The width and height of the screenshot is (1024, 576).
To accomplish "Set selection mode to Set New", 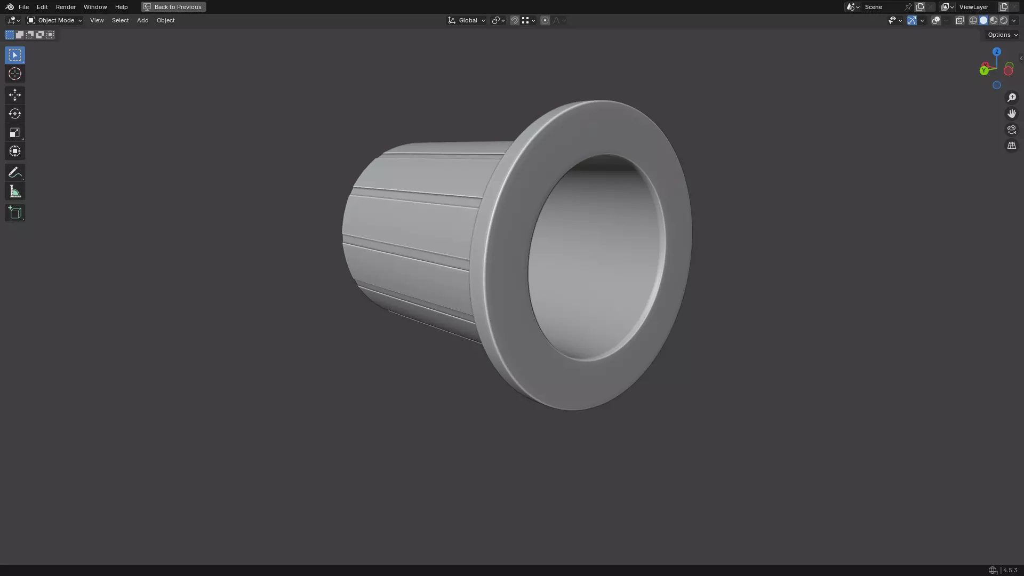I will click(10, 35).
